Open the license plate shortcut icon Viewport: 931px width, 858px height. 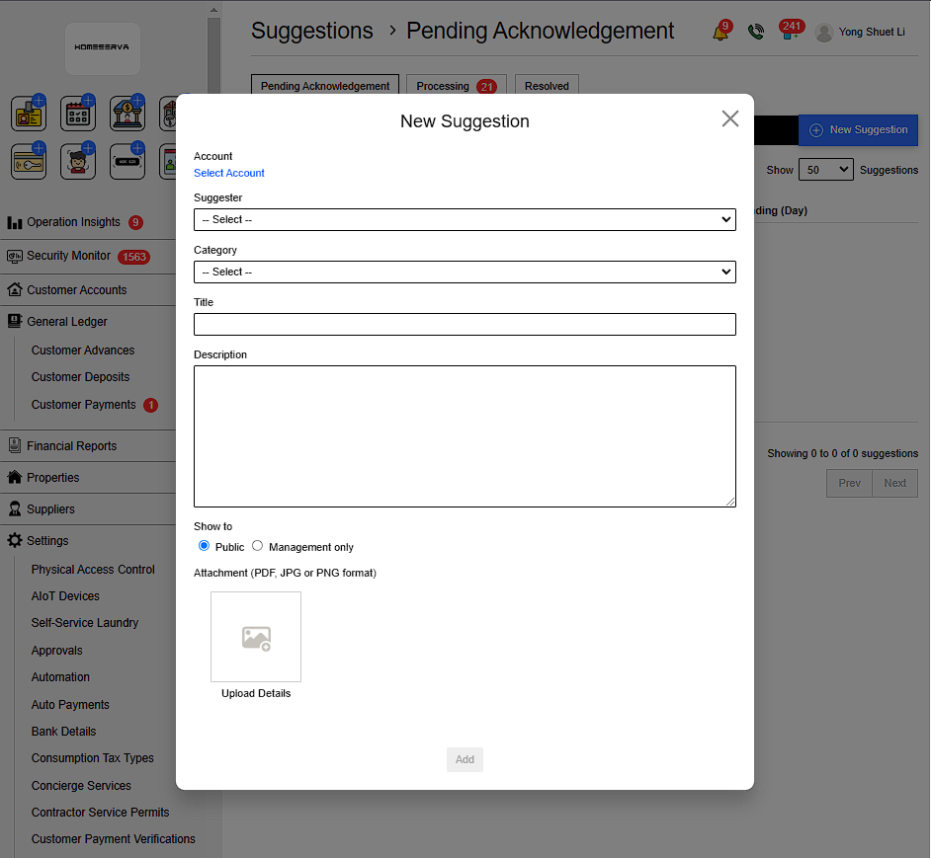tap(127, 162)
